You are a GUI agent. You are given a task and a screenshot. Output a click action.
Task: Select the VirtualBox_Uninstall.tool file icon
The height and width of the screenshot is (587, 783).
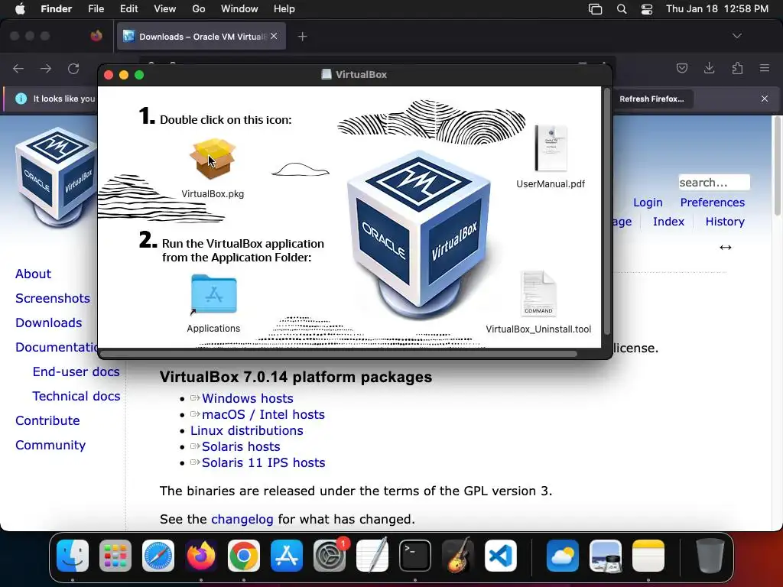538,293
